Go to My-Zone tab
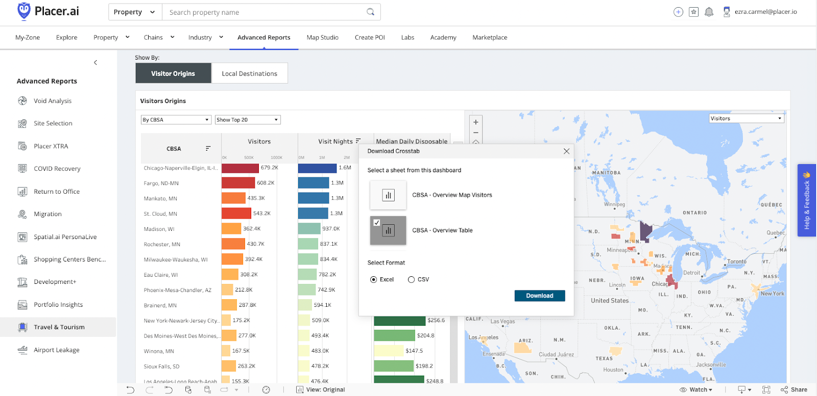Viewport: 817px width, 396px height. point(28,37)
